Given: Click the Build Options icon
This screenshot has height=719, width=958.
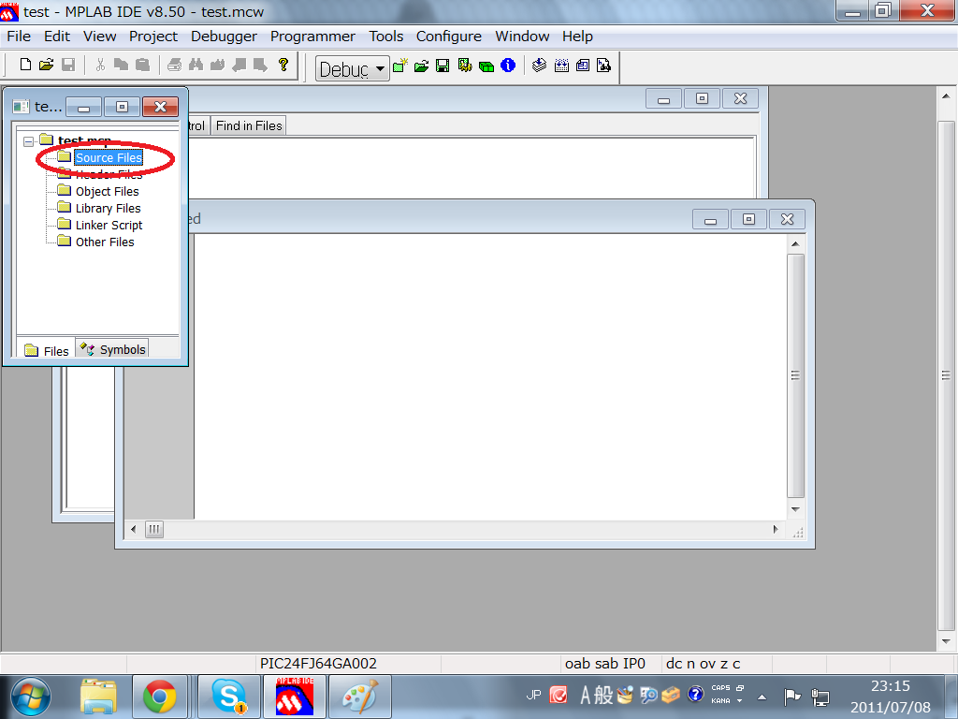Looking at the screenshot, I should 465,66.
